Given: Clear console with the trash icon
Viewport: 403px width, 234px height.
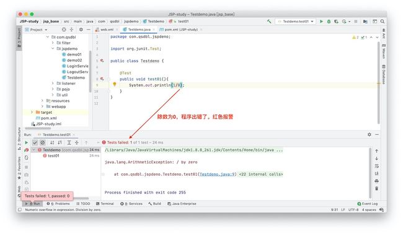Looking at the screenshot, I should [376, 188].
